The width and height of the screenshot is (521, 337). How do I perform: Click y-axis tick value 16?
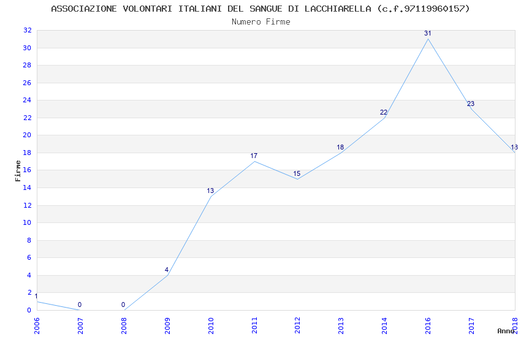27,170
